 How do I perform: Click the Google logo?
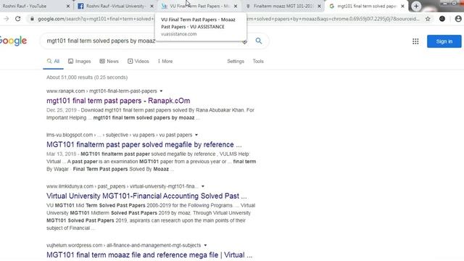tap(13, 41)
